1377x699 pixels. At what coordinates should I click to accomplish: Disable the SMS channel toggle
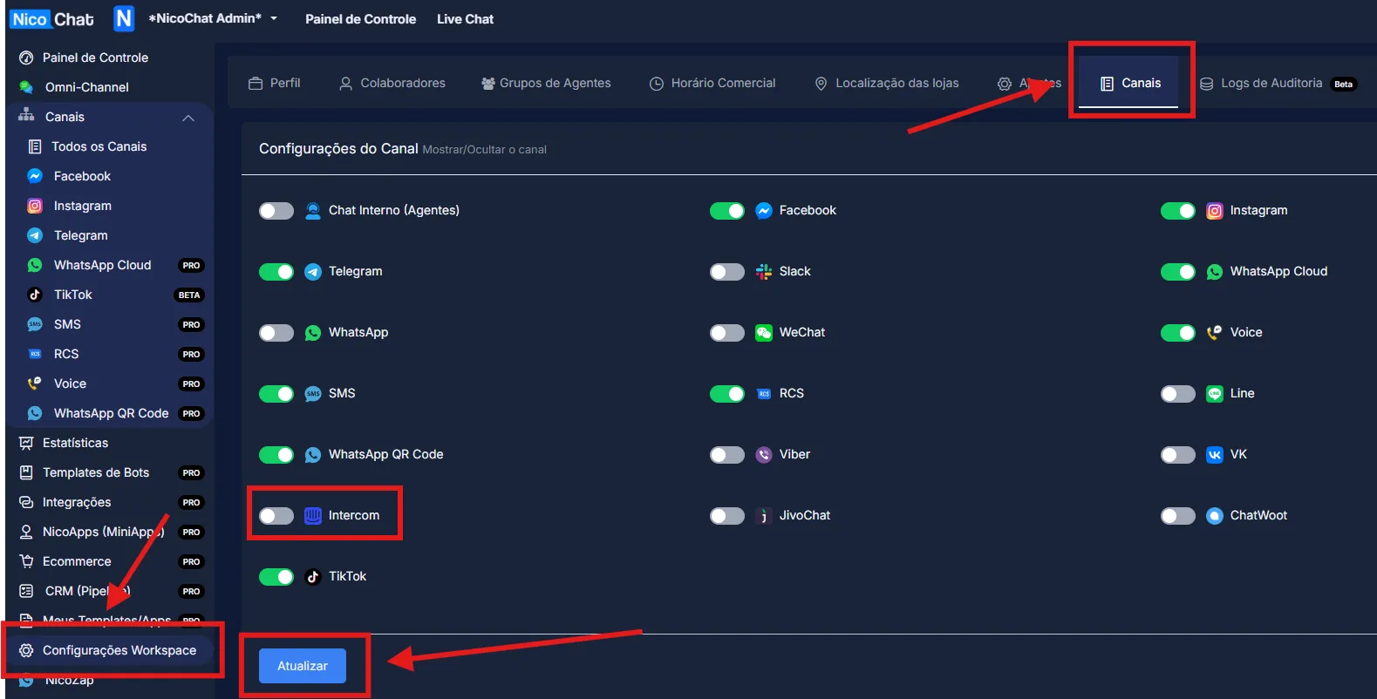point(276,394)
